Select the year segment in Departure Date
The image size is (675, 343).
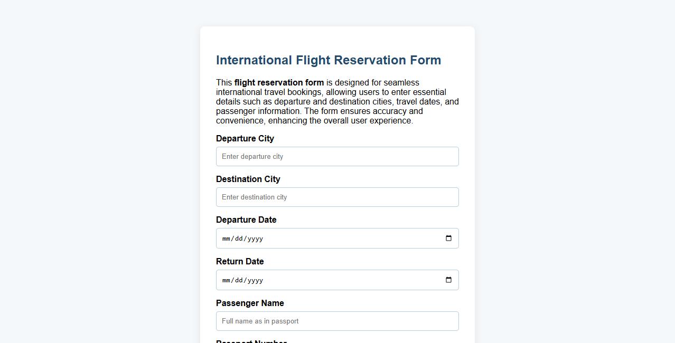[x=255, y=238]
